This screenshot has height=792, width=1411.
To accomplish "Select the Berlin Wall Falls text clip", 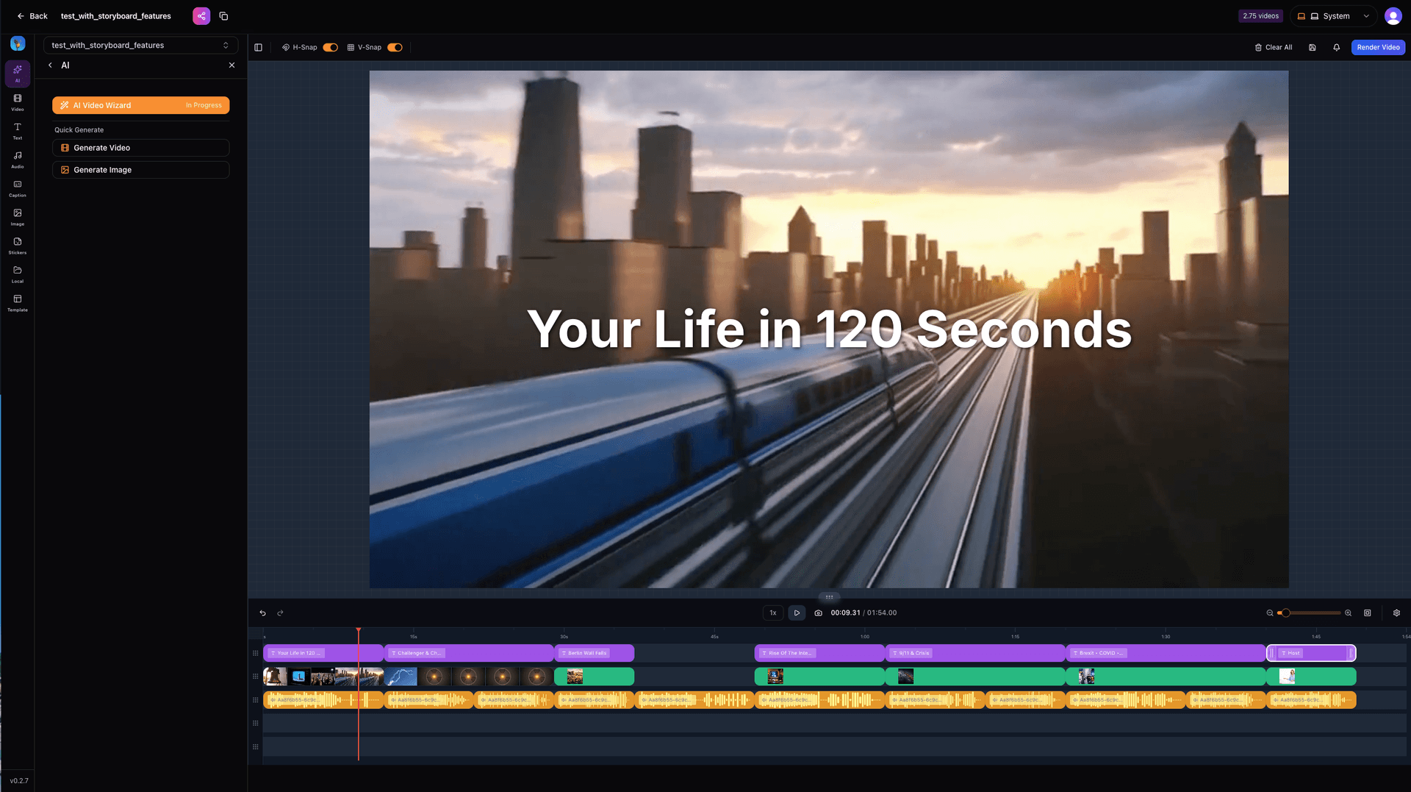I will (594, 653).
